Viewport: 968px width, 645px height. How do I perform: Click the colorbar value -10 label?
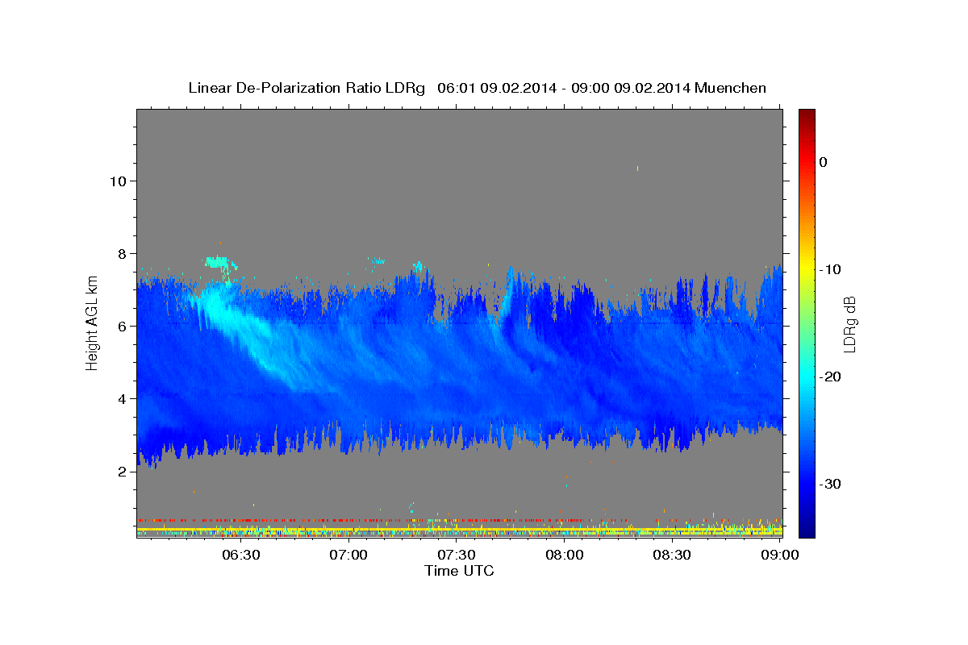tap(829, 269)
